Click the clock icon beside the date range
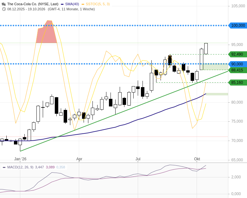Viewport: 247px width, 198px height. pyautogui.click(x=4, y=9)
